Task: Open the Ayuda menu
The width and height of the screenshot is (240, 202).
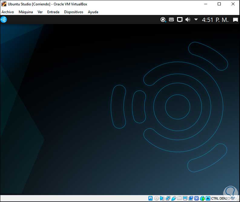Action: point(93,12)
